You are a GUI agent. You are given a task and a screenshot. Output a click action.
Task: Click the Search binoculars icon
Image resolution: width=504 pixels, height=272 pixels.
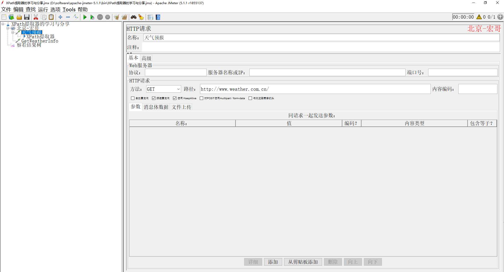pyautogui.click(x=134, y=17)
